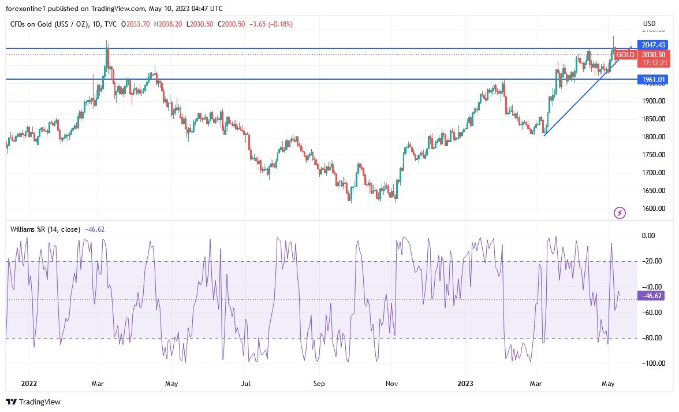Click the -80.00 Williams %R axis label
The height and width of the screenshot is (412, 679).
[x=652, y=338]
